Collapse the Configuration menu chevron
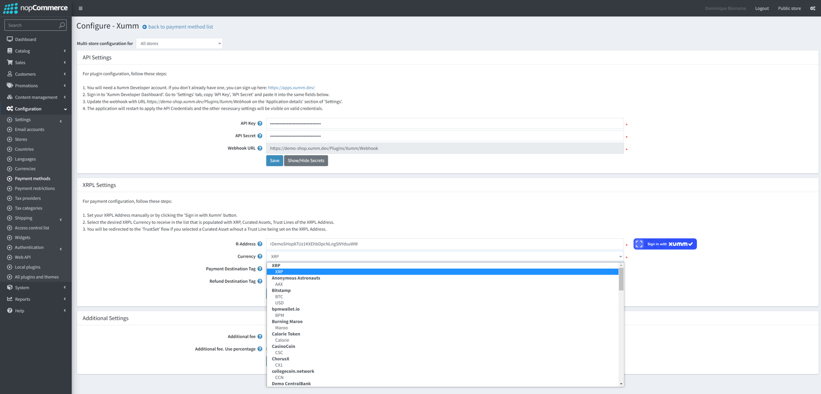This screenshot has height=394, width=821. tap(65, 109)
